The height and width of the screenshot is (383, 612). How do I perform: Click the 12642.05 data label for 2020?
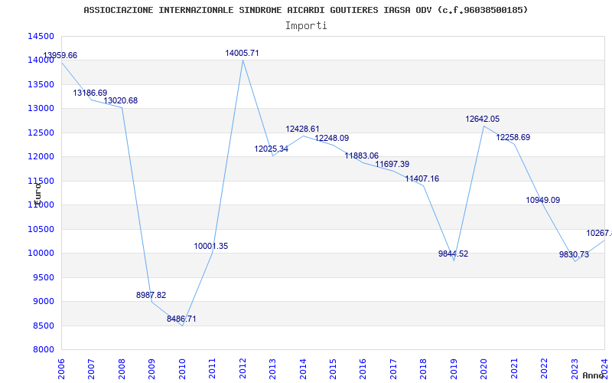pos(482,119)
